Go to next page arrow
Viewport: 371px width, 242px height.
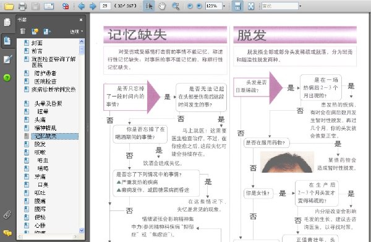click(93, 6)
